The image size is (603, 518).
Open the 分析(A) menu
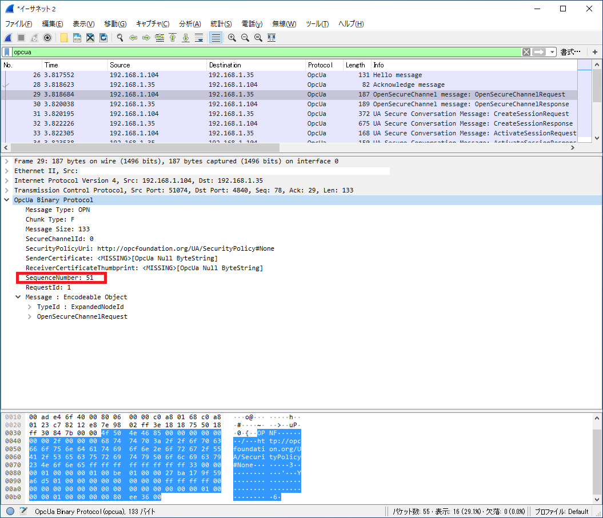point(190,24)
